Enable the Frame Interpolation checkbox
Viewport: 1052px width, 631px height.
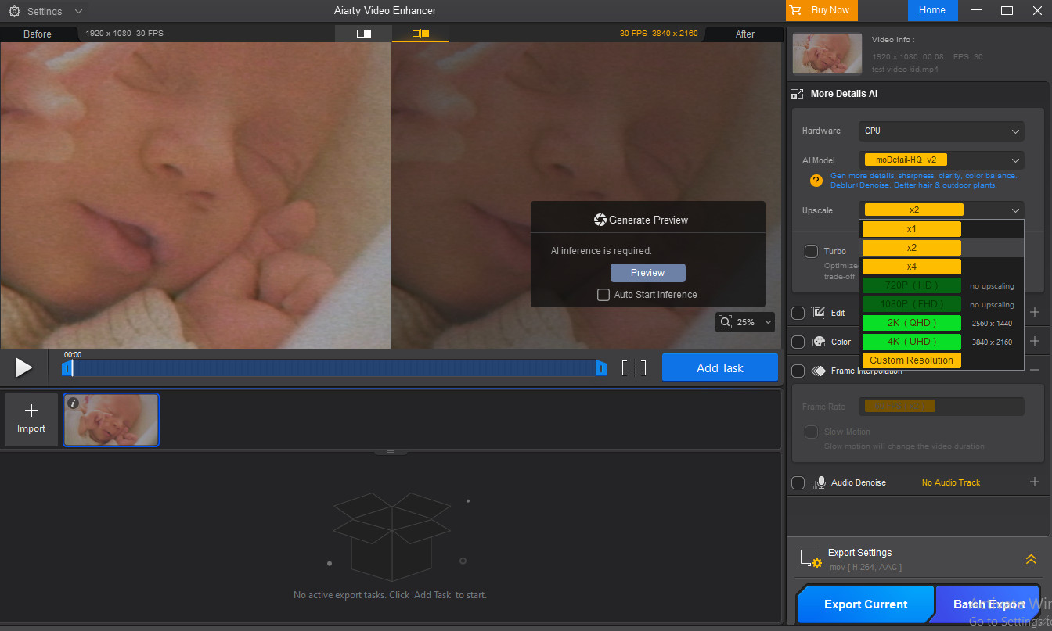[798, 371]
